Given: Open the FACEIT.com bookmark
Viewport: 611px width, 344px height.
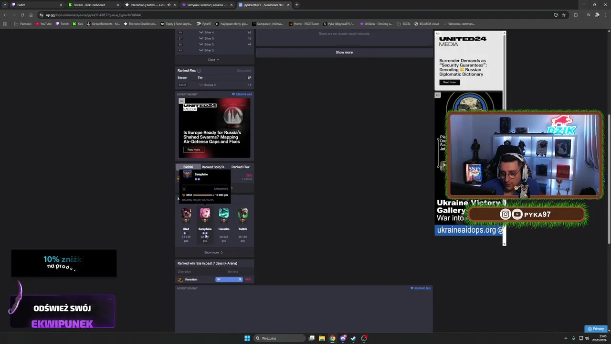Looking at the screenshot, I should (304, 24).
